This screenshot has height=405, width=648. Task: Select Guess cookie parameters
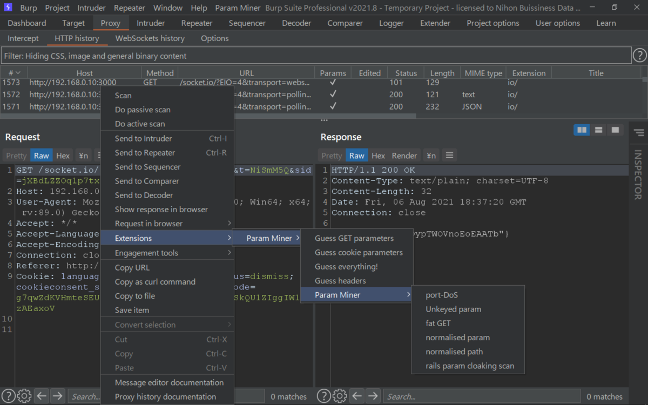(356, 252)
